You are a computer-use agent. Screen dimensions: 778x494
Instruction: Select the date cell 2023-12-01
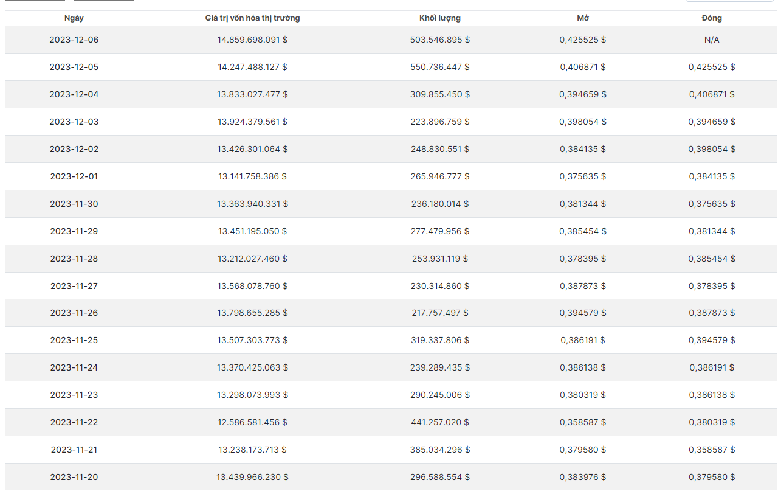click(x=74, y=176)
